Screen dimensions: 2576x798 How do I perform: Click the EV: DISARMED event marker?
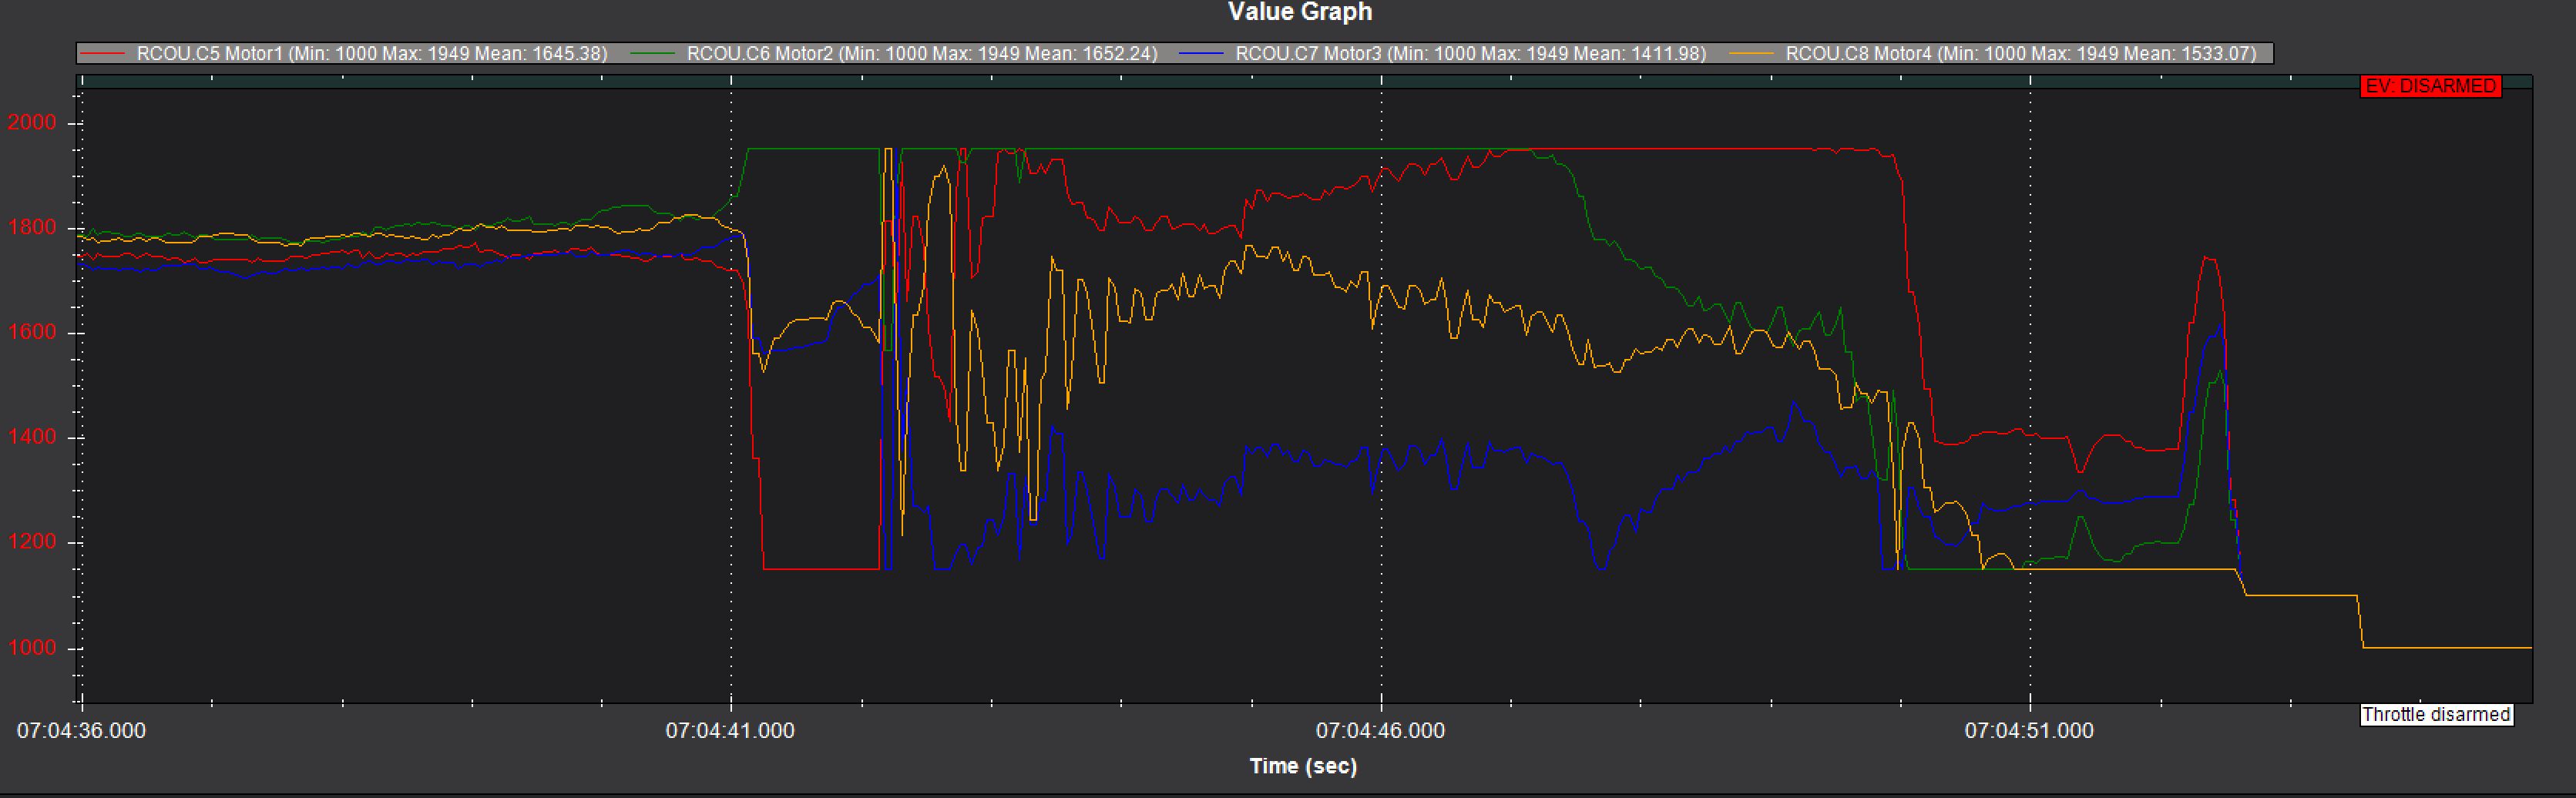[x=2430, y=87]
